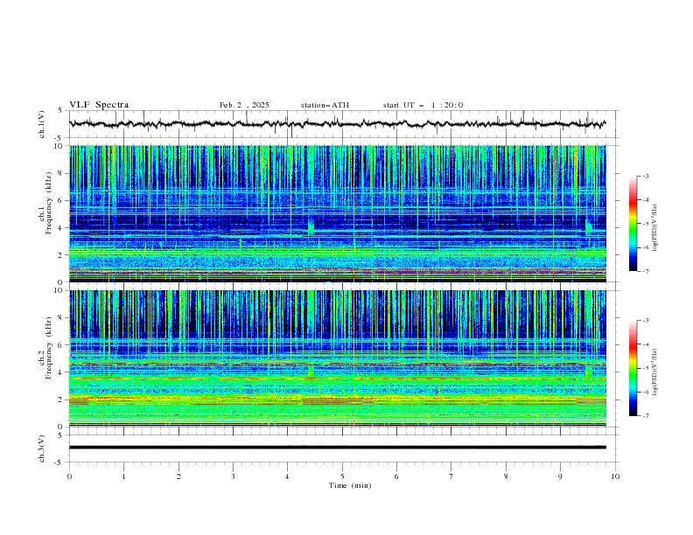Click the "ch.1(V)" axis label

click(x=42, y=124)
